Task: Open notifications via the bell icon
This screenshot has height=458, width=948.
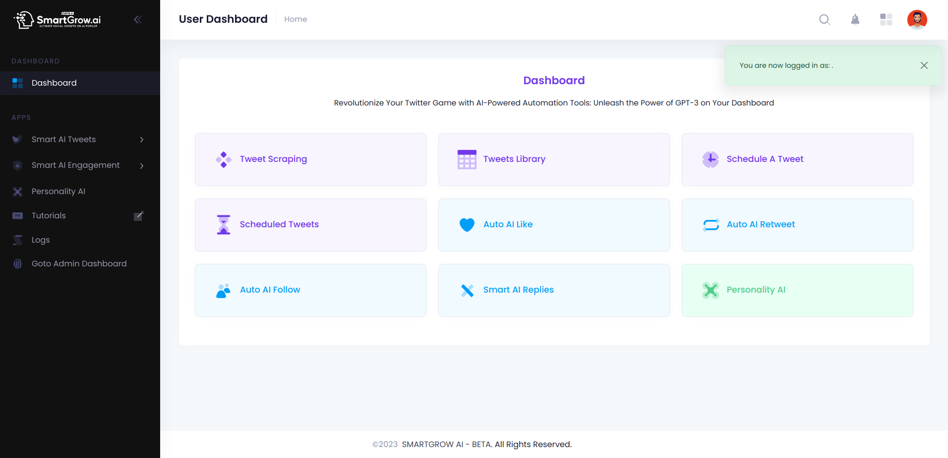Action: point(855,19)
